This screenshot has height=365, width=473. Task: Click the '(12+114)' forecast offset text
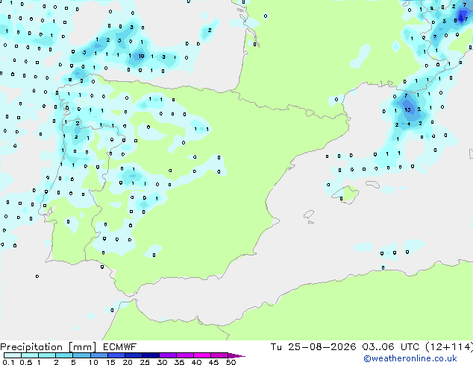[449, 347]
